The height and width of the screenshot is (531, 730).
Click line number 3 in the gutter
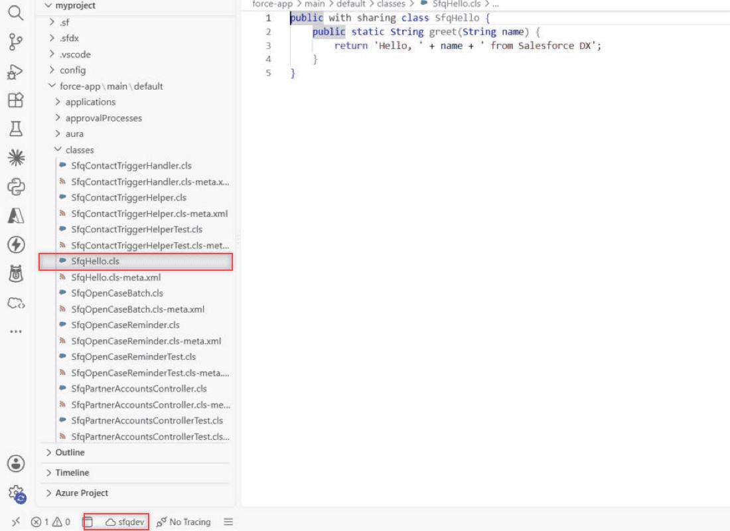click(x=268, y=46)
